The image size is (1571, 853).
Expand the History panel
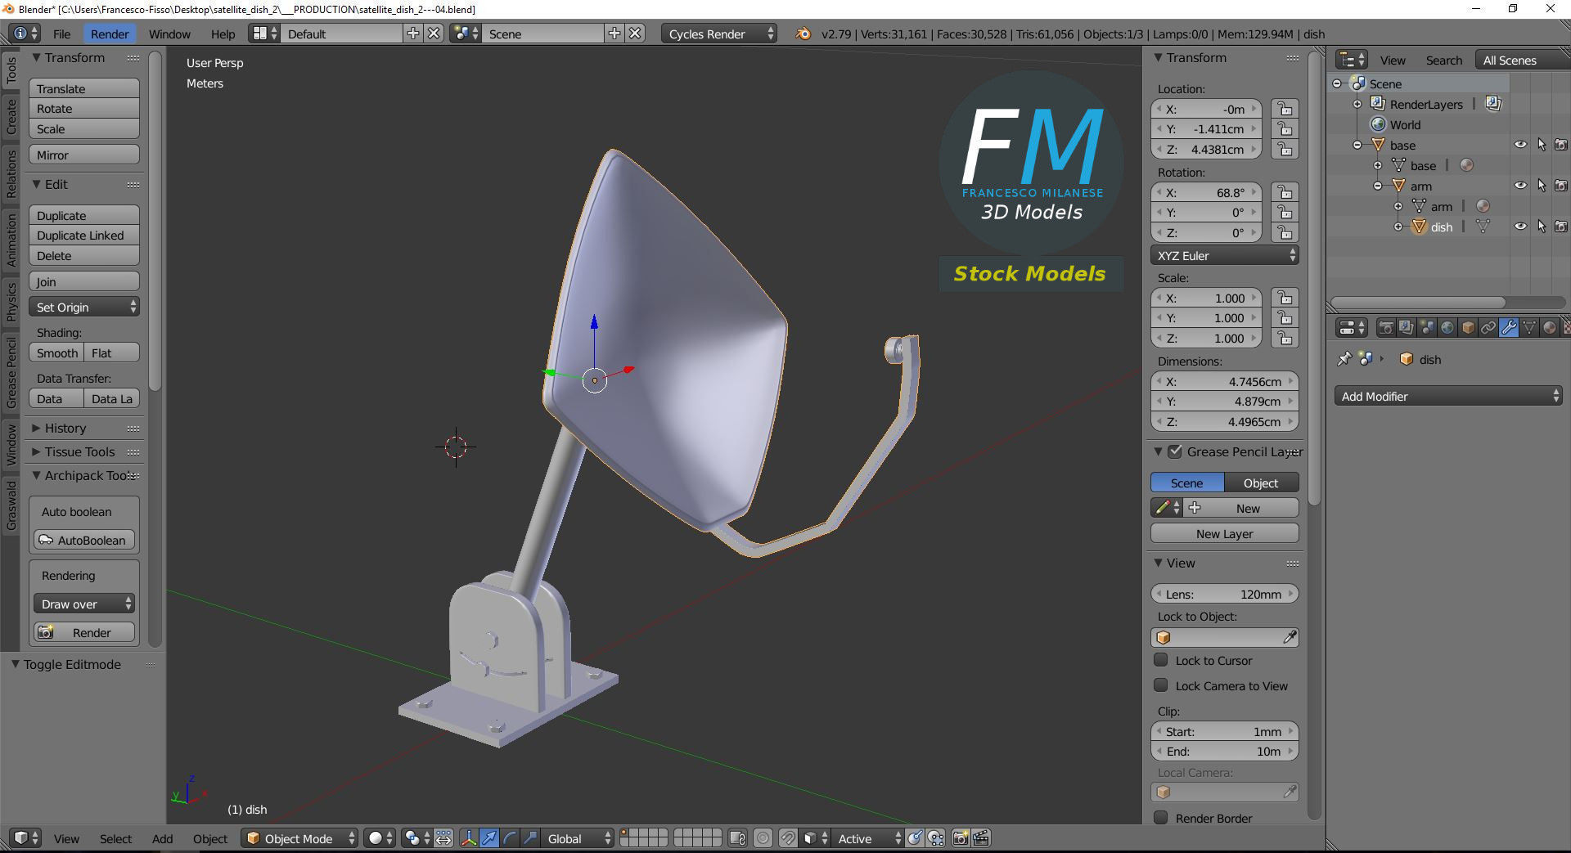tap(65, 428)
